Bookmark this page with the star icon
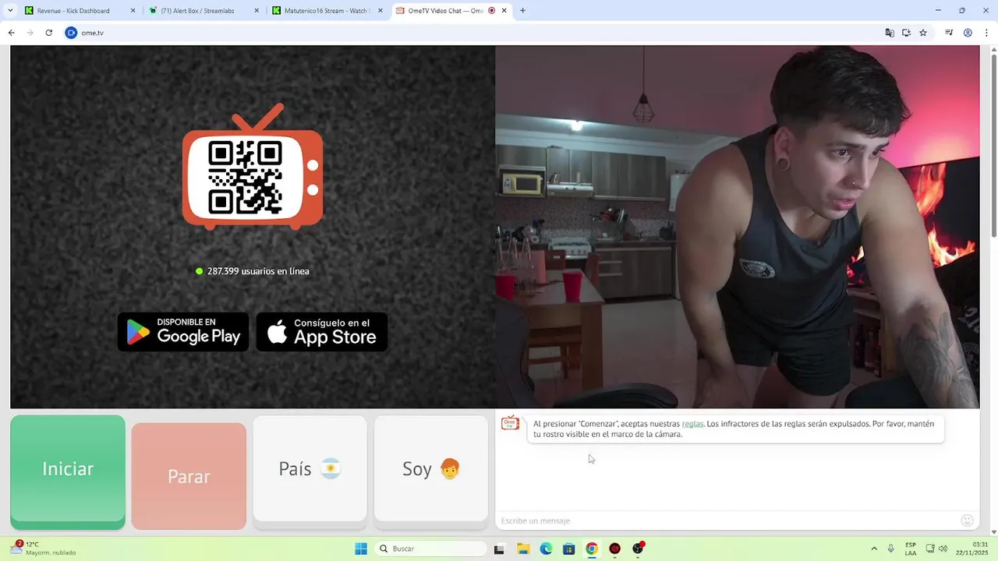Image resolution: width=998 pixels, height=561 pixels. [923, 33]
